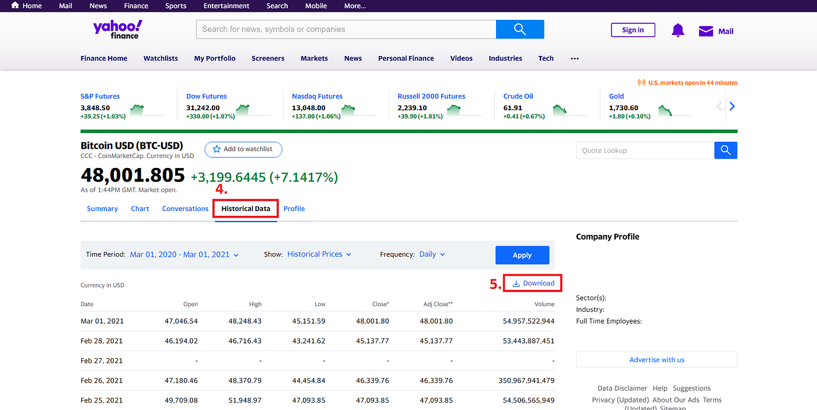
Task: Open the Screeners navigation menu item
Action: [268, 58]
